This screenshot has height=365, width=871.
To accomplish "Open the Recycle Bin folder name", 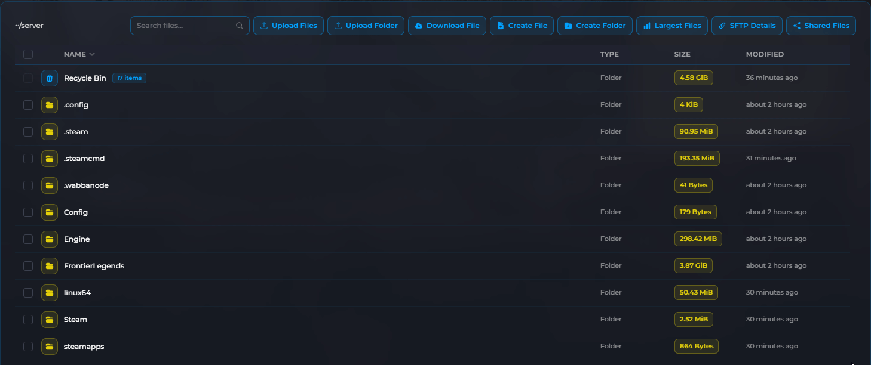I will pos(85,78).
